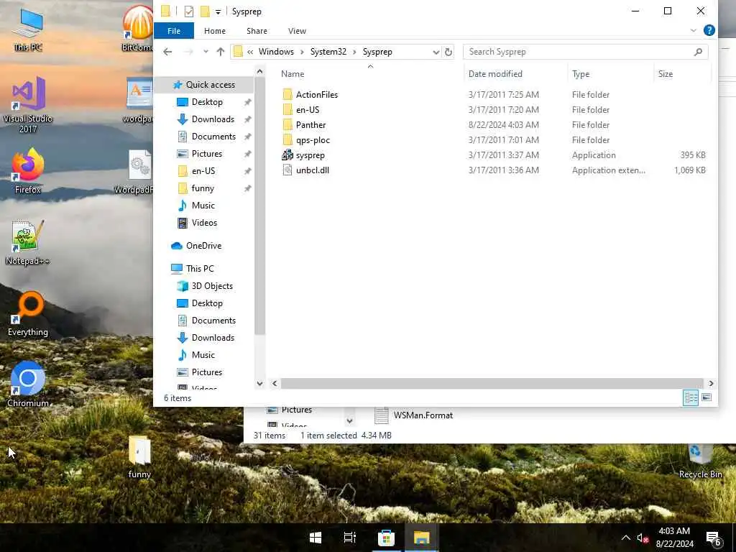Open 3D Objects in navigation pane
Screen dimensions: 736x552
[206, 286]
